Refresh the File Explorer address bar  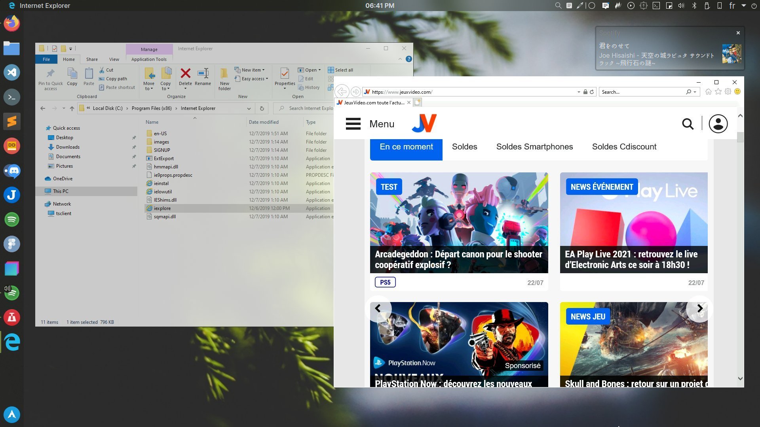point(262,108)
